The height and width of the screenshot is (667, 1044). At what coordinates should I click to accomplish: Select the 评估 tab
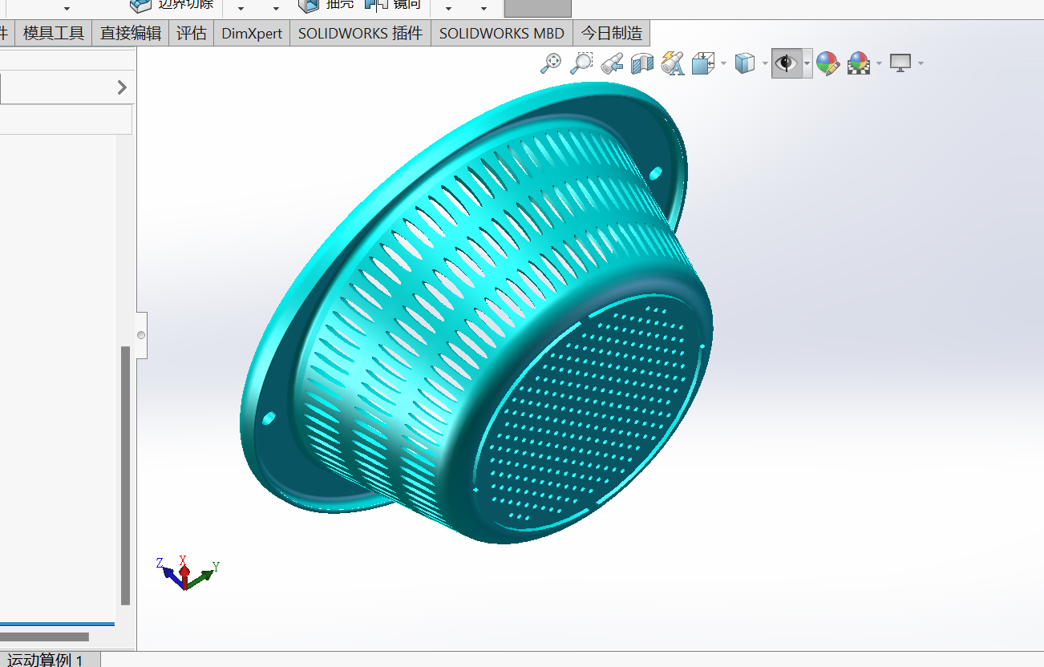(192, 34)
